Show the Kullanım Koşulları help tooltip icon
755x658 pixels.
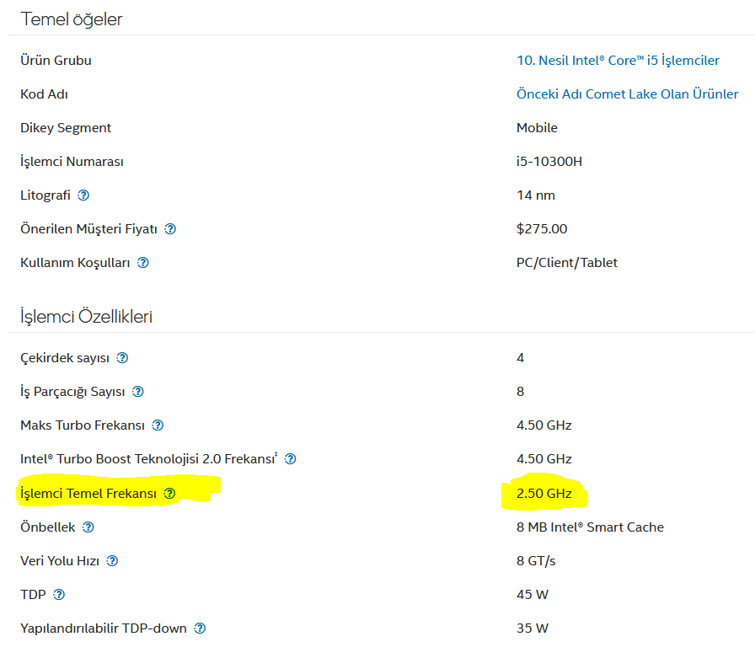[x=143, y=263]
